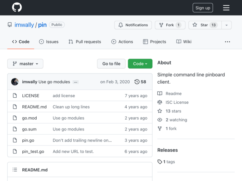Image resolution: width=242 pixels, height=181 pixels.
Task: Open 'Don't add trailing newline' commit
Action: (82, 140)
